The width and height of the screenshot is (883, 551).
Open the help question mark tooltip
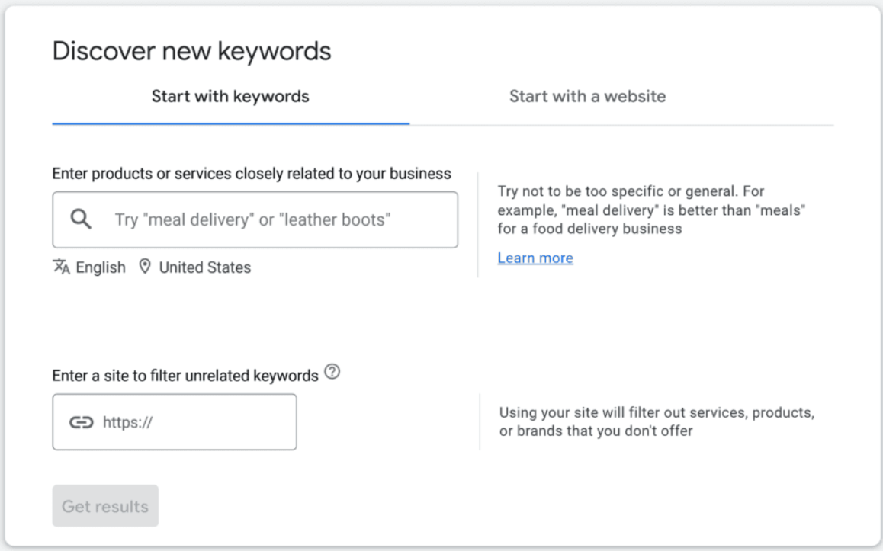pos(332,373)
